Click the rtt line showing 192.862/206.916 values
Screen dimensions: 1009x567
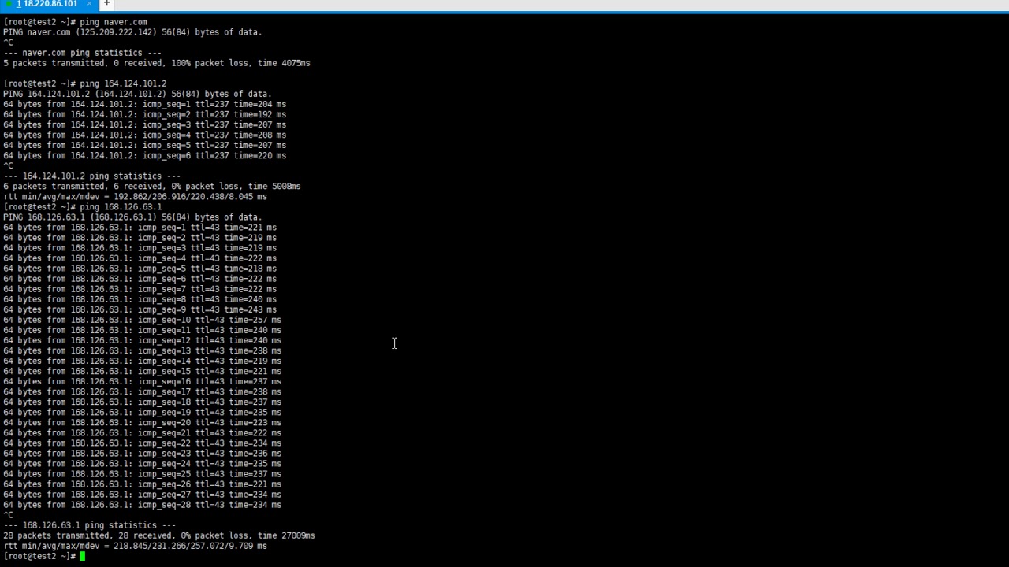pyautogui.click(x=135, y=197)
